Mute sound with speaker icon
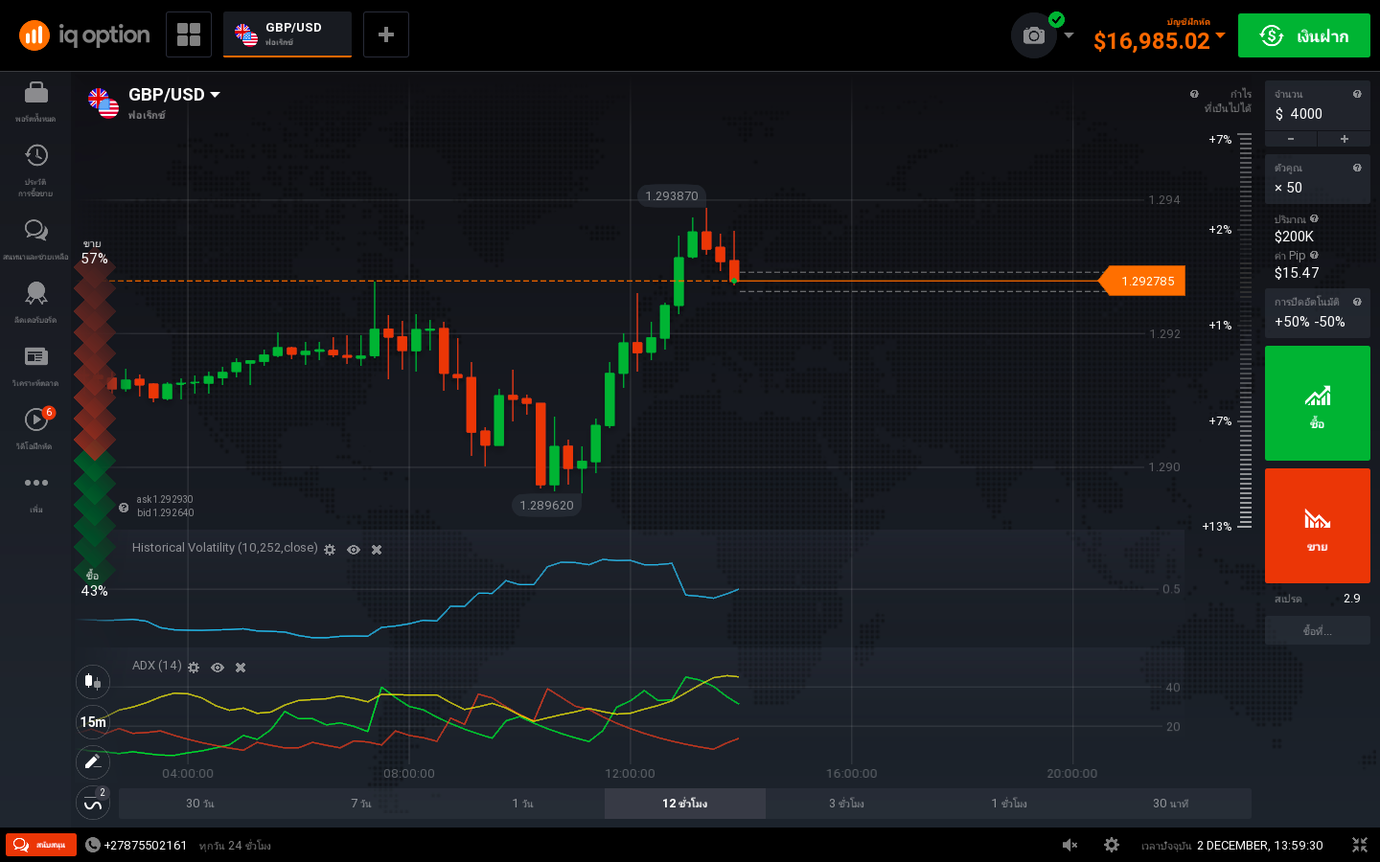This screenshot has height=862, width=1380. (1070, 845)
